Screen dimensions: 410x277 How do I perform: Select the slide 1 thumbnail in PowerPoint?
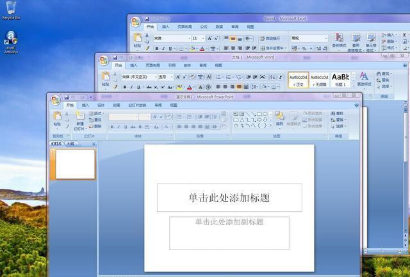pyautogui.click(x=76, y=164)
